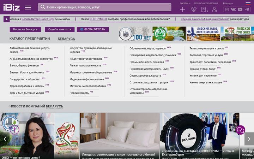Image resolution: width=254 pixels, height=159 pixels.
Task: Open Спорт, здоровье, красота category
Action: tap(145, 76)
